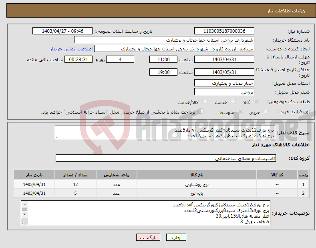
Task: Click the need number field 1103005187000036
Action: coord(224,31)
